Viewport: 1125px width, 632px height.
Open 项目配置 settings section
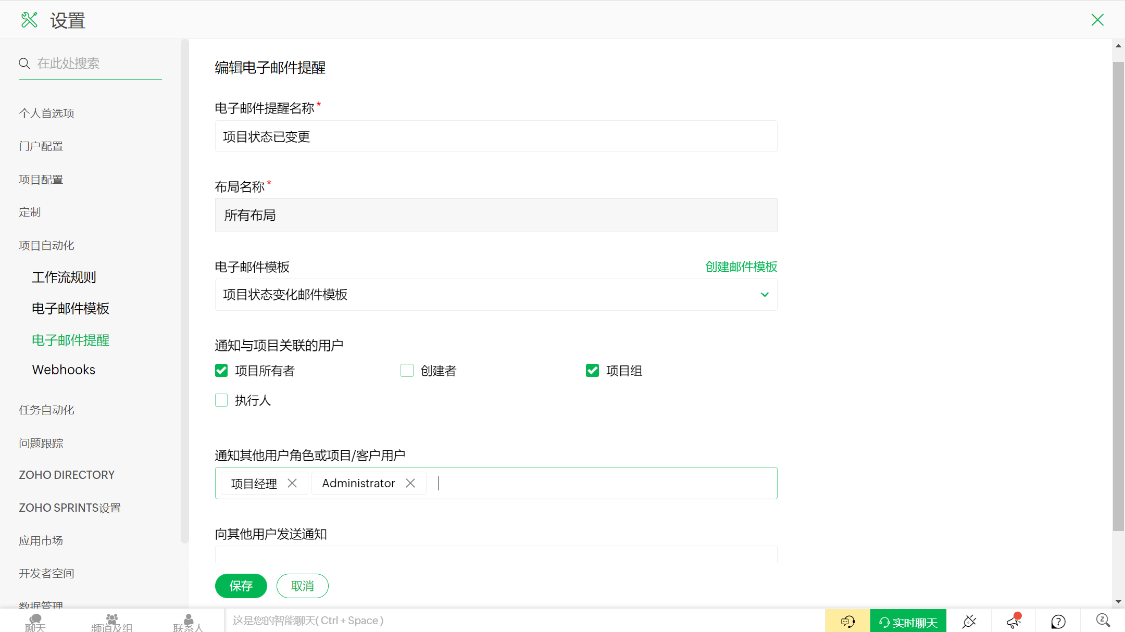click(41, 180)
